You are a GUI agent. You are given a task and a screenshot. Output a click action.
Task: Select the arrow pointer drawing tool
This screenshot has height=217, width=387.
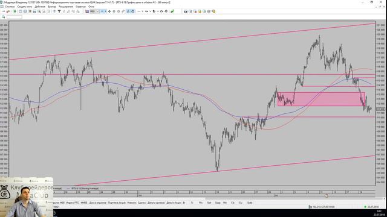pyautogui.click(x=154, y=11)
